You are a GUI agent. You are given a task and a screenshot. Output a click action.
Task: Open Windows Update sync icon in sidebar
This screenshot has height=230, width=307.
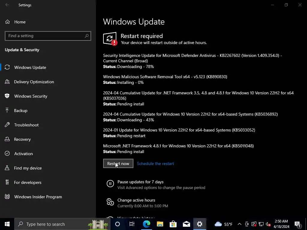(x=7, y=67)
